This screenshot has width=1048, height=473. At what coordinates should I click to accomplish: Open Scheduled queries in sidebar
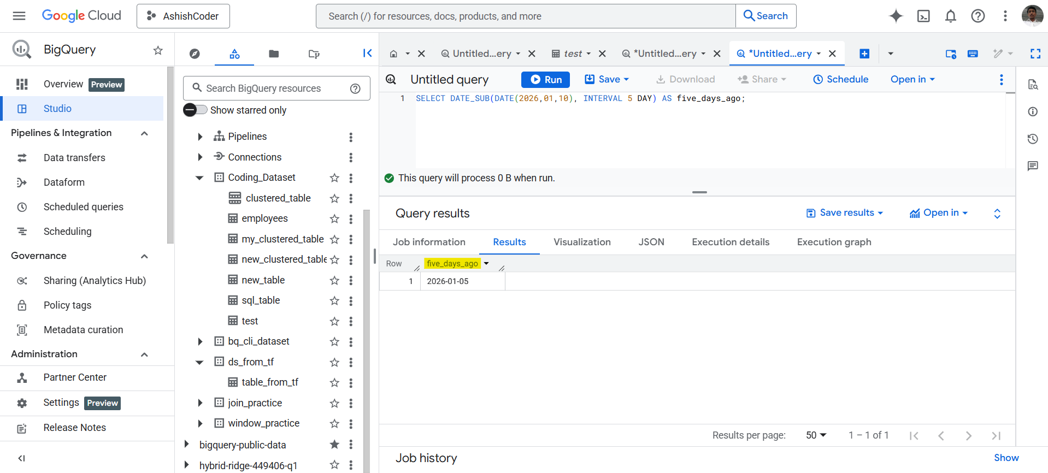(84, 207)
